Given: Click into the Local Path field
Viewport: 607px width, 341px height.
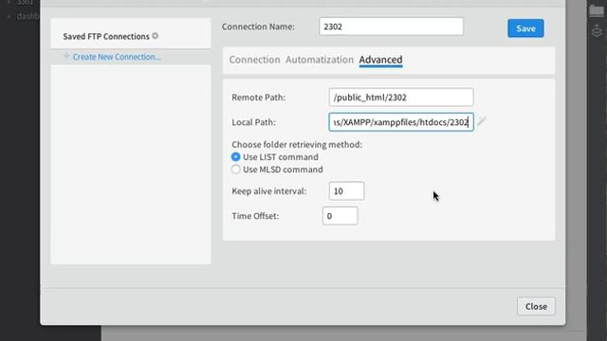Looking at the screenshot, I should click(401, 122).
